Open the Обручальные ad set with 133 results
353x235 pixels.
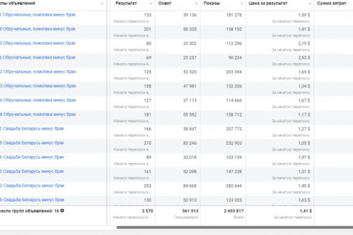tap(38, 15)
